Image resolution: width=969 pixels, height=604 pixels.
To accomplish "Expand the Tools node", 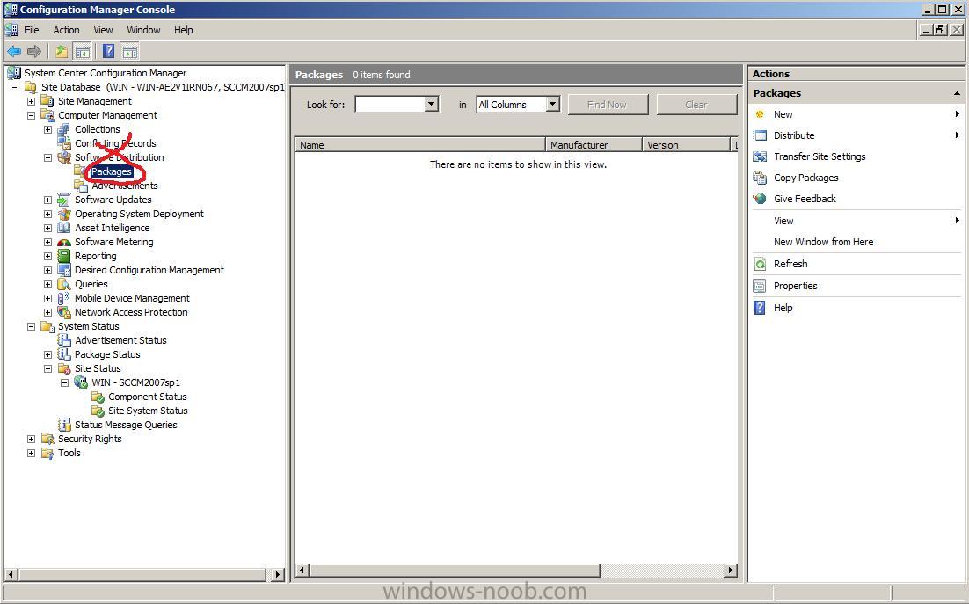I will point(31,453).
